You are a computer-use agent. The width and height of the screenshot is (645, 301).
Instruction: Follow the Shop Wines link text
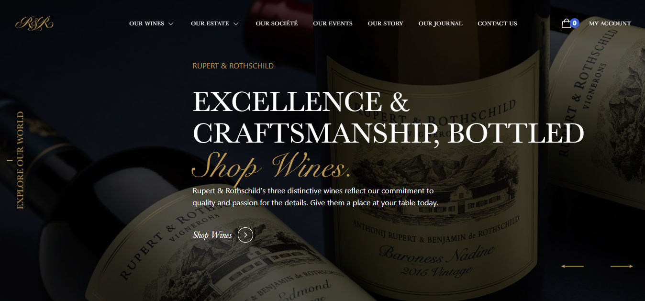pos(212,235)
